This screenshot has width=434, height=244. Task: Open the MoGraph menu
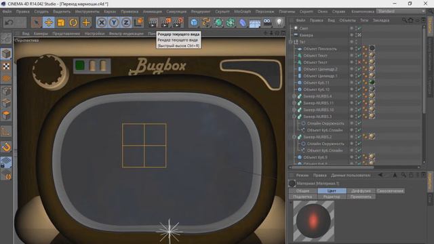243,12
